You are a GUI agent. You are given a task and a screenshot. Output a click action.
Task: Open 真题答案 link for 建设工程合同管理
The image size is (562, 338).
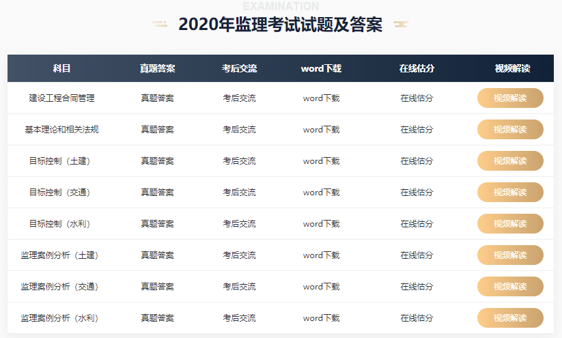(157, 98)
